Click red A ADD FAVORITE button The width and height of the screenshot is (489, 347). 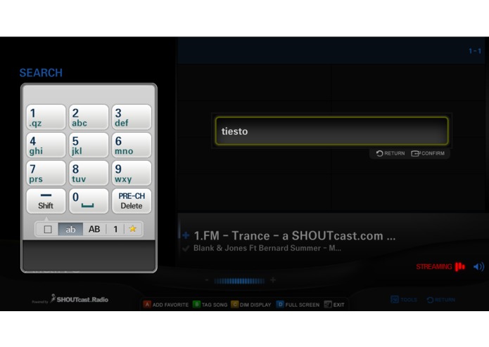pyautogui.click(x=166, y=304)
